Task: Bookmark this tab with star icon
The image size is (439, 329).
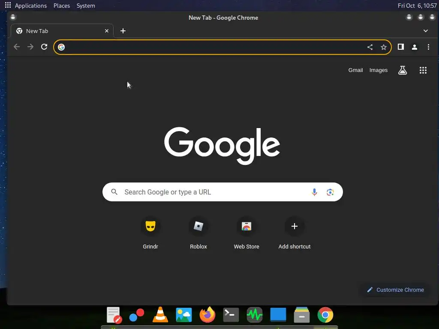Action: pos(384,47)
